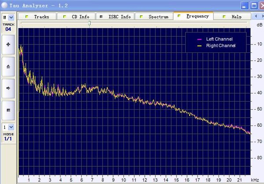Switch to the CD Info tab
The height and width of the screenshot is (184, 264).
coord(76,17)
